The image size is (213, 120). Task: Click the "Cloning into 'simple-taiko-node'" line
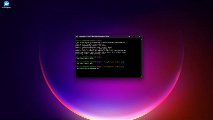click(x=90, y=44)
